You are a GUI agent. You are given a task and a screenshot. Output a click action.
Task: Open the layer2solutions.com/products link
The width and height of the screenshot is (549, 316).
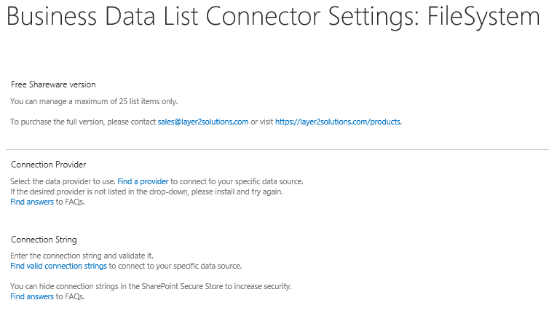click(x=338, y=122)
